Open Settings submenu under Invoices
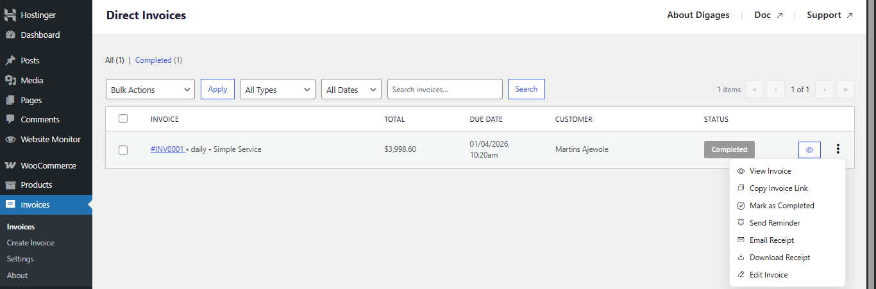The height and width of the screenshot is (289, 876). 21,259
